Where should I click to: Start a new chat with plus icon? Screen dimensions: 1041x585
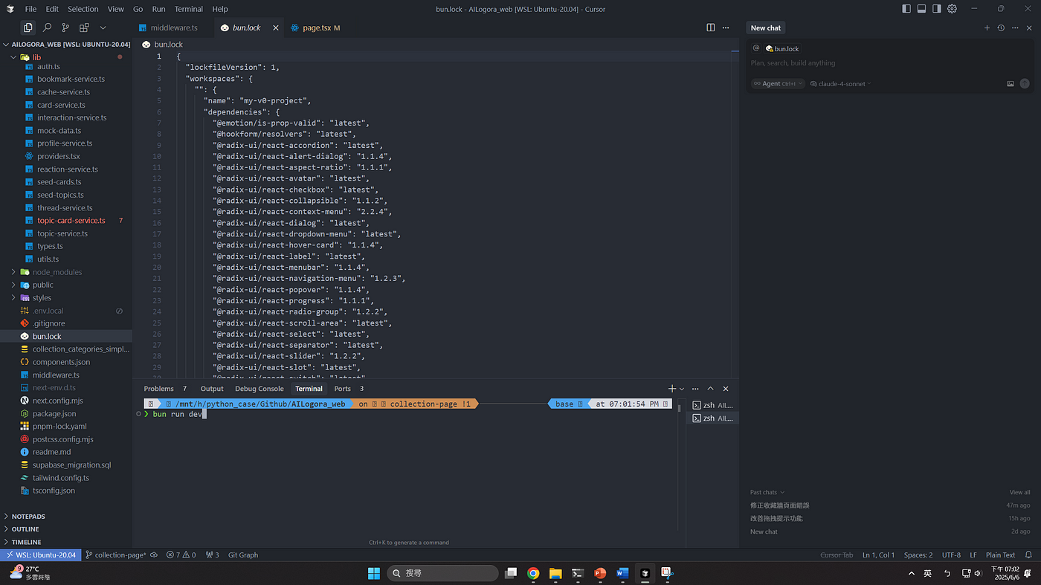click(987, 28)
